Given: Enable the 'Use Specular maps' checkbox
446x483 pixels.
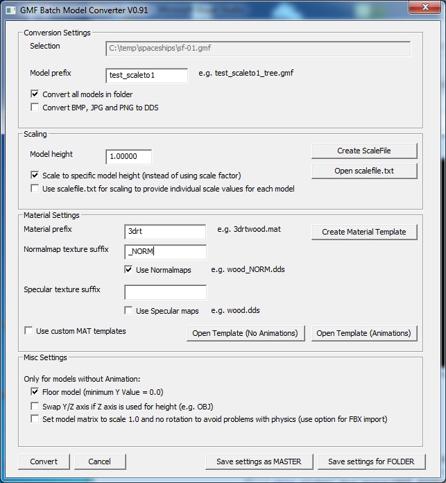Looking at the screenshot, I should click(x=129, y=311).
